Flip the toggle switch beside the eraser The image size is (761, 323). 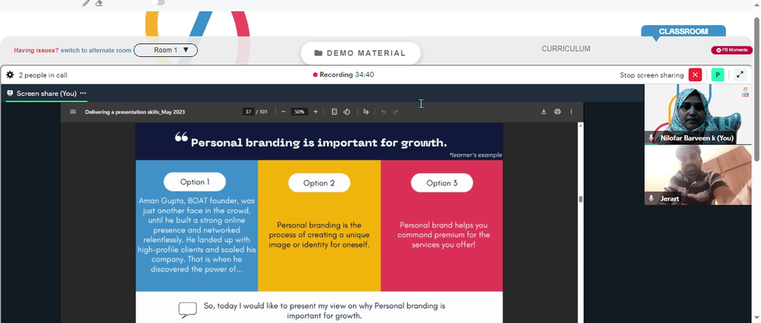click(x=158, y=2)
